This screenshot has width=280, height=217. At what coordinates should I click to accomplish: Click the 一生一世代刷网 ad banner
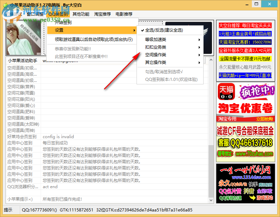245,183
